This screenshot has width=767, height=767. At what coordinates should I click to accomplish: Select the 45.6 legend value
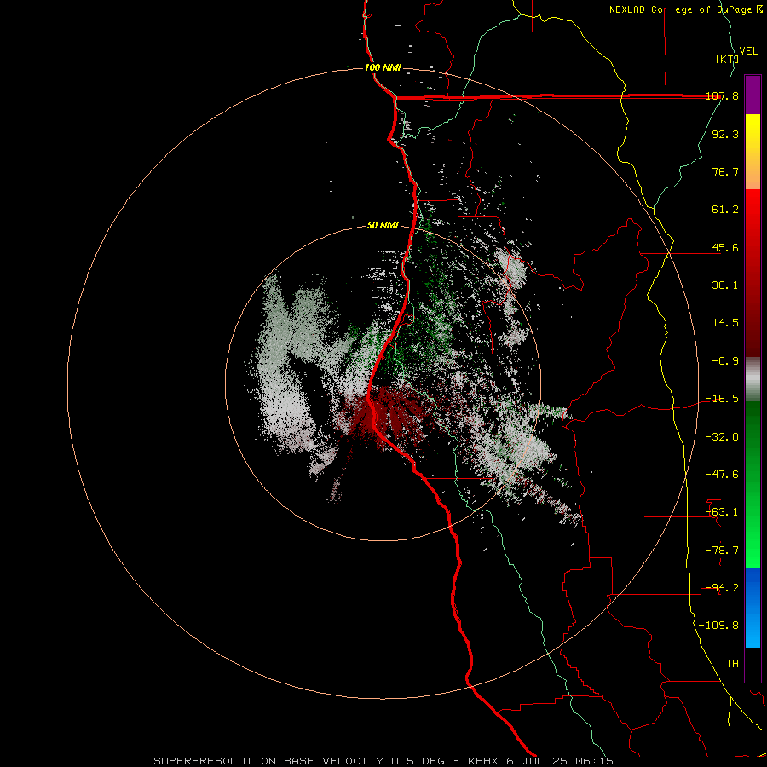(x=725, y=247)
